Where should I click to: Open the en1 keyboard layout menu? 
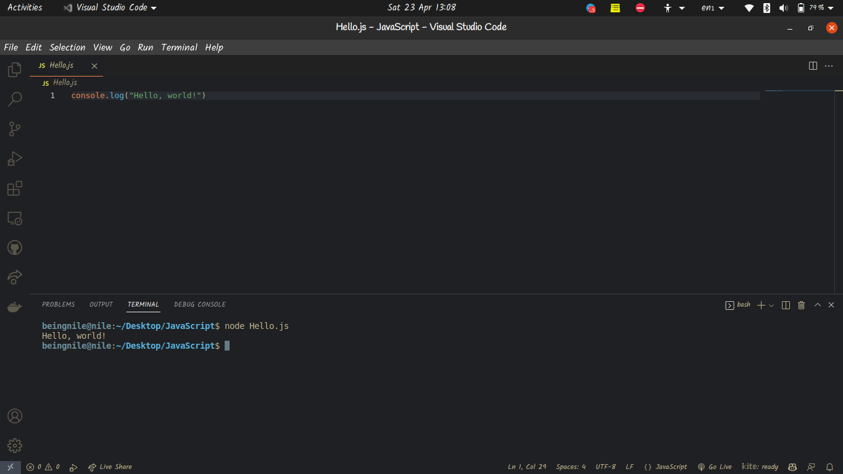tap(712, 8)
